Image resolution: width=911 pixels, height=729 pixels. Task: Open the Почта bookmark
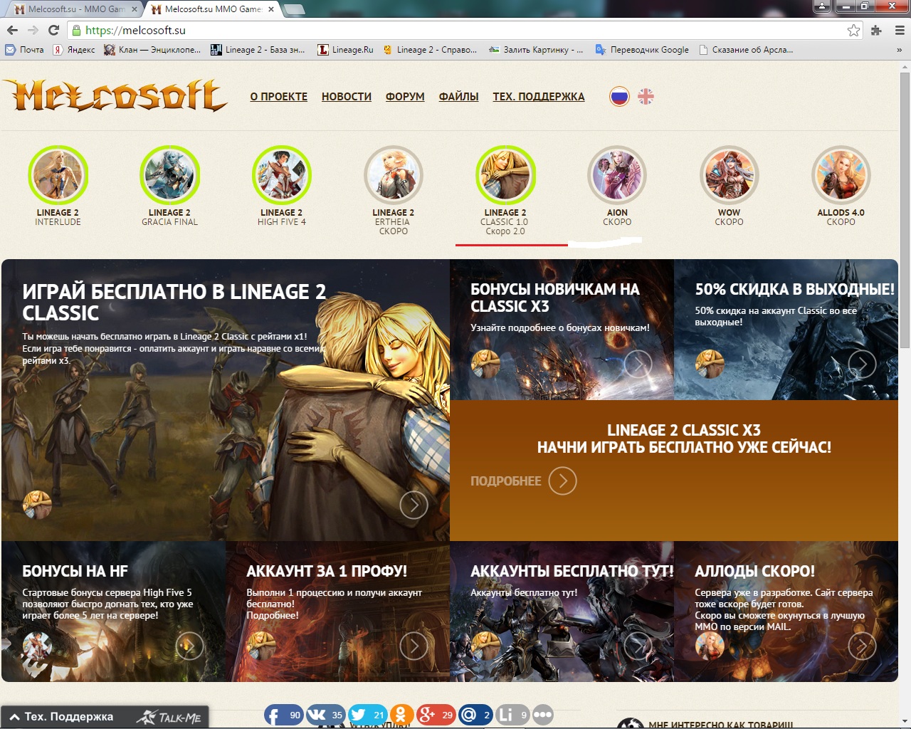24,50
